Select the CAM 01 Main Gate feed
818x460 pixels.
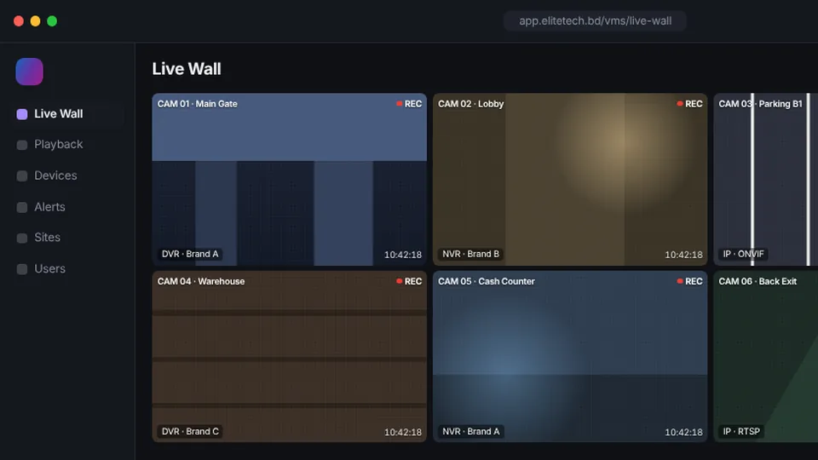pos(290,180)
